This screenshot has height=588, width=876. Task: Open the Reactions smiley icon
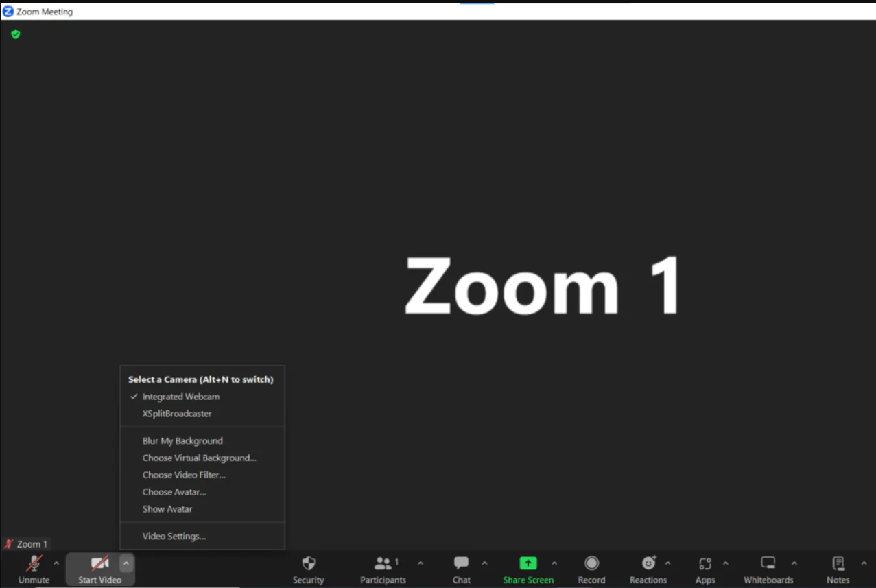[x=648, y=563]
